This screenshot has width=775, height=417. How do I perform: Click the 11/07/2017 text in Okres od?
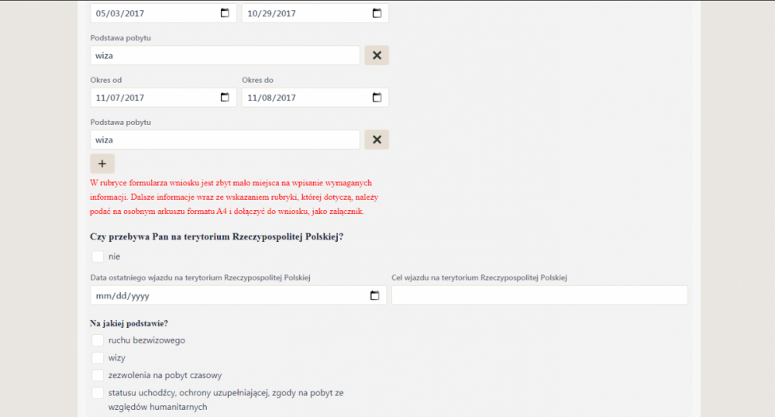[x=120, y=98]
